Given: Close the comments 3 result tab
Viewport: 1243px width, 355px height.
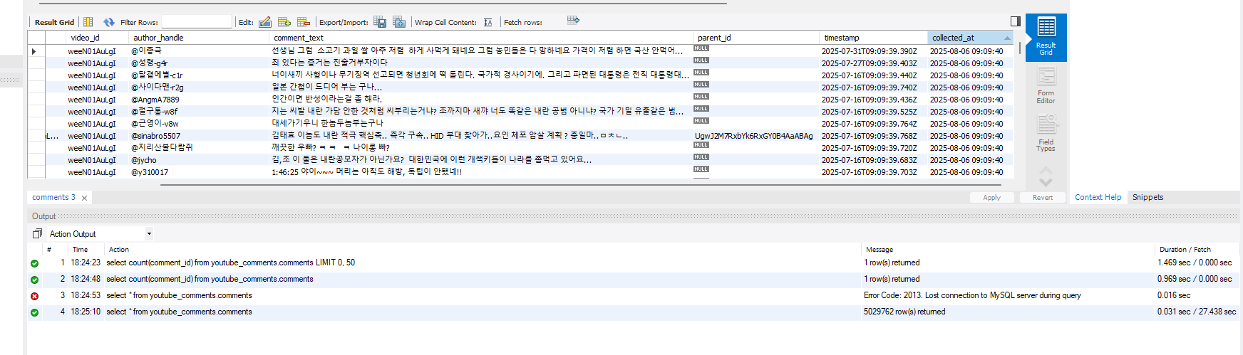Looking at the screenshot, I should [84, 198].
